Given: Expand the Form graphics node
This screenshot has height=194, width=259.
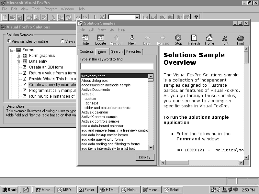Looking at the screenshot, I should [x=18, y=56].
